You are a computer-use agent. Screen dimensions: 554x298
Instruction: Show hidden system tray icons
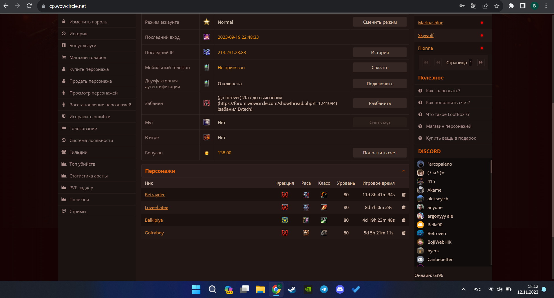click(463, 289)
